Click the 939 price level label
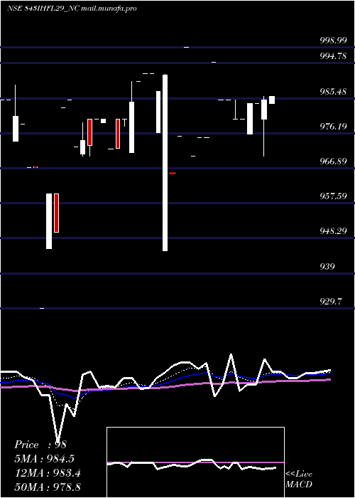 tap(327, 266)
